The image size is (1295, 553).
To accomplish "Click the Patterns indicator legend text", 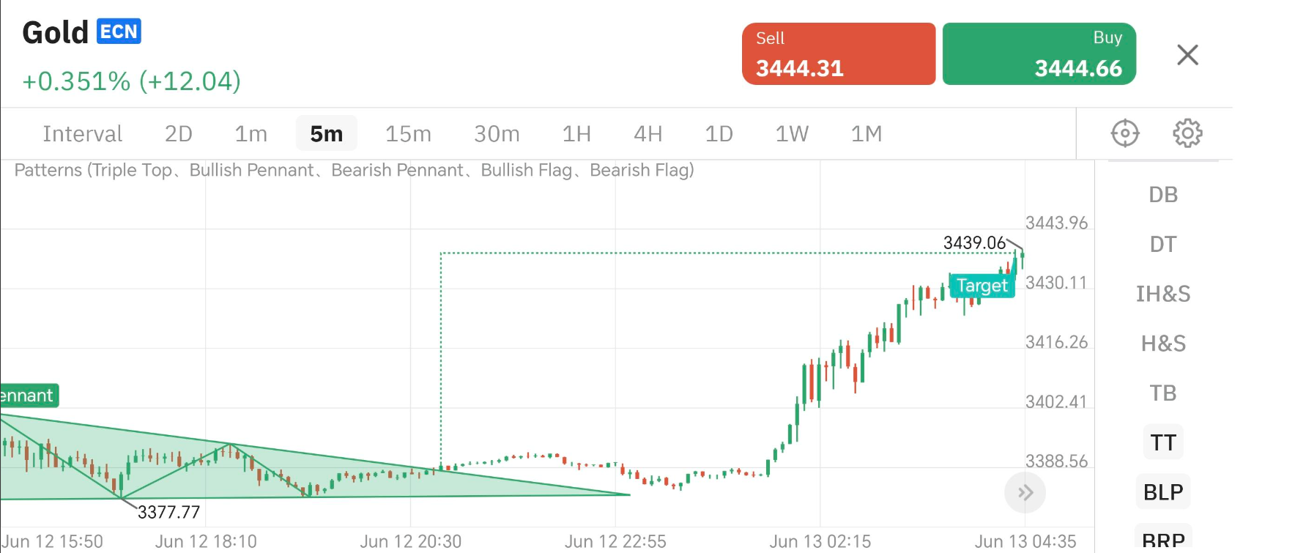I will pos(354,171).
